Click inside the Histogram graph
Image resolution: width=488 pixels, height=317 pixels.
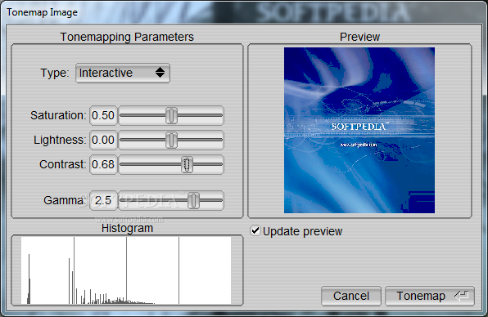(x=126, y=270)
